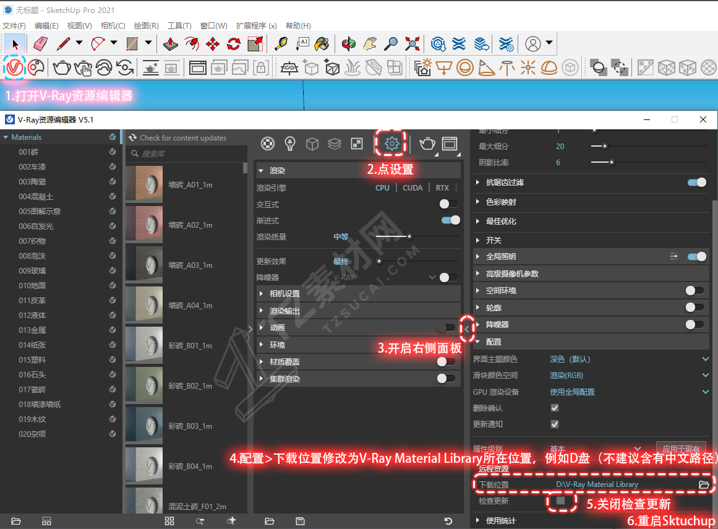Screen dimensions: 718x529
Task: Choose the Paint Bucket tool
Action: coord(322,44)
